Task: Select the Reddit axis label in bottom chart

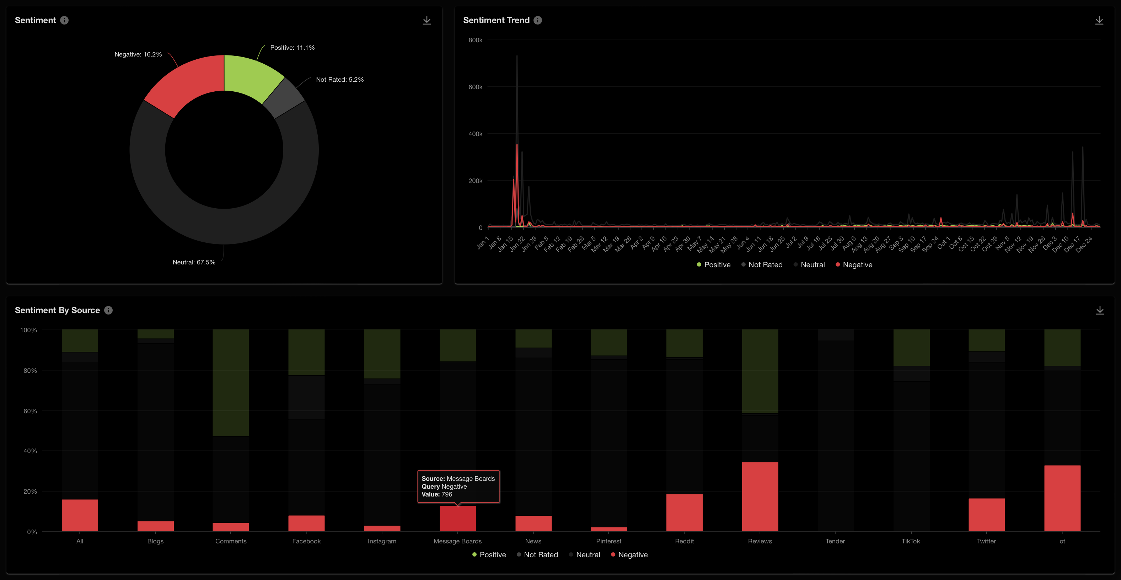Action: (684, 541)
